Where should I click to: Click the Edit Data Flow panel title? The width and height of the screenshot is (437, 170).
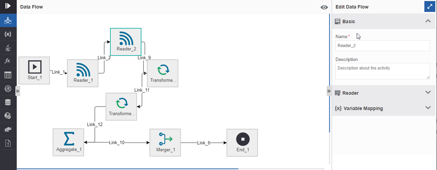pyautogui.click(x=352, y=7)
